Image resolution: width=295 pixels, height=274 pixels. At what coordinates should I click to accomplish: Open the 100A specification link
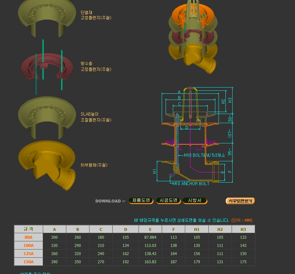(x=29, y=246)
